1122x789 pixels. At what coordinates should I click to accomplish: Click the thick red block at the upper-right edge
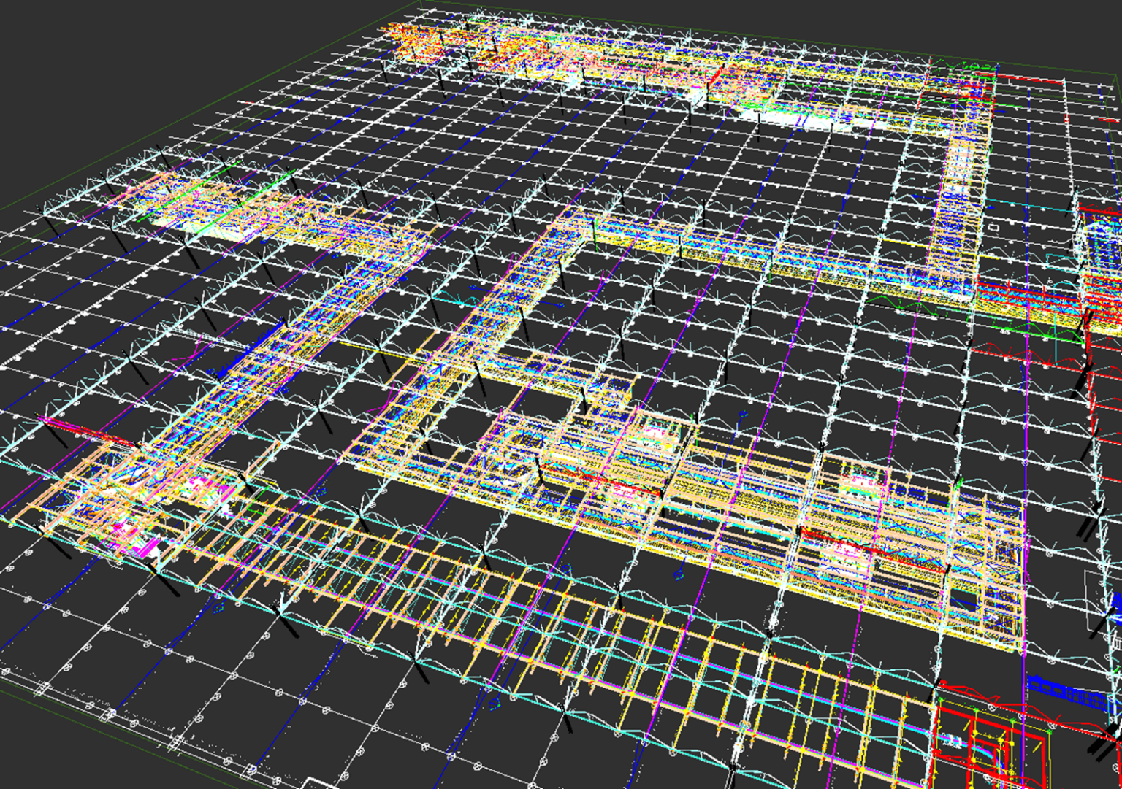(1100, 214)
